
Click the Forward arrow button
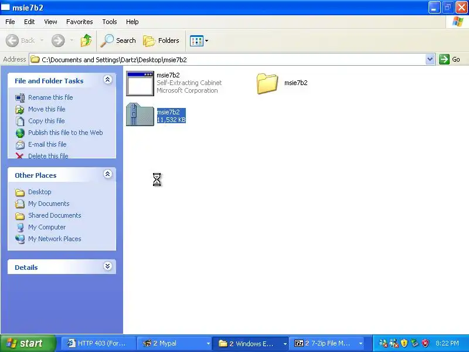[58, 40]
